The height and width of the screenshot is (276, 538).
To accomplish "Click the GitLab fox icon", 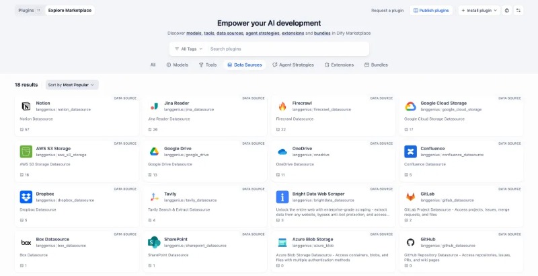I will (410, 197).
